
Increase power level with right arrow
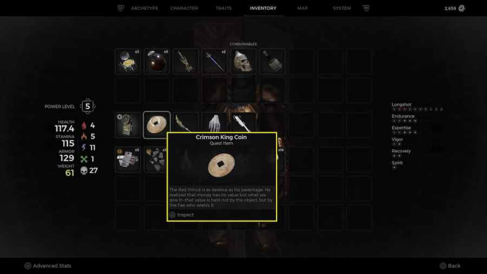pos(94,106)
